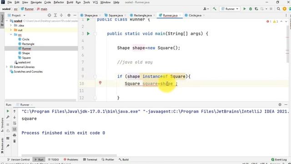Open the user account icon

click(x=206, y=9)
